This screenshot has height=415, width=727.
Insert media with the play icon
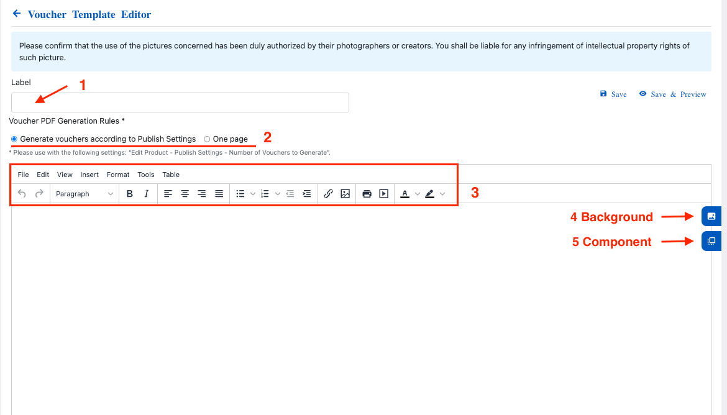tap(384, 193)
